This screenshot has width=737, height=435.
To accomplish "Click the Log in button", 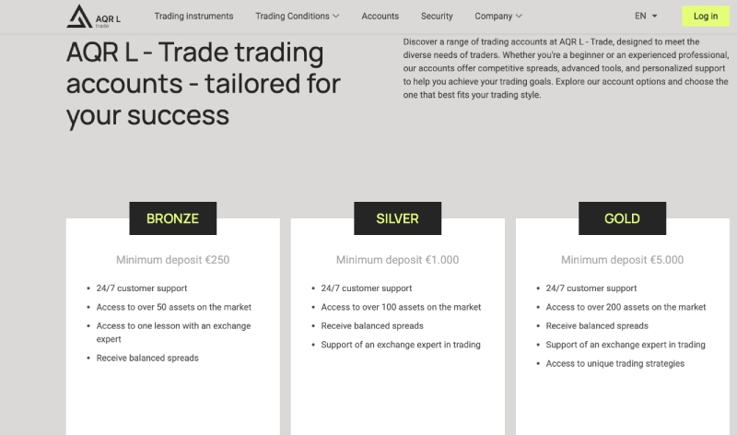I will 706,16.
